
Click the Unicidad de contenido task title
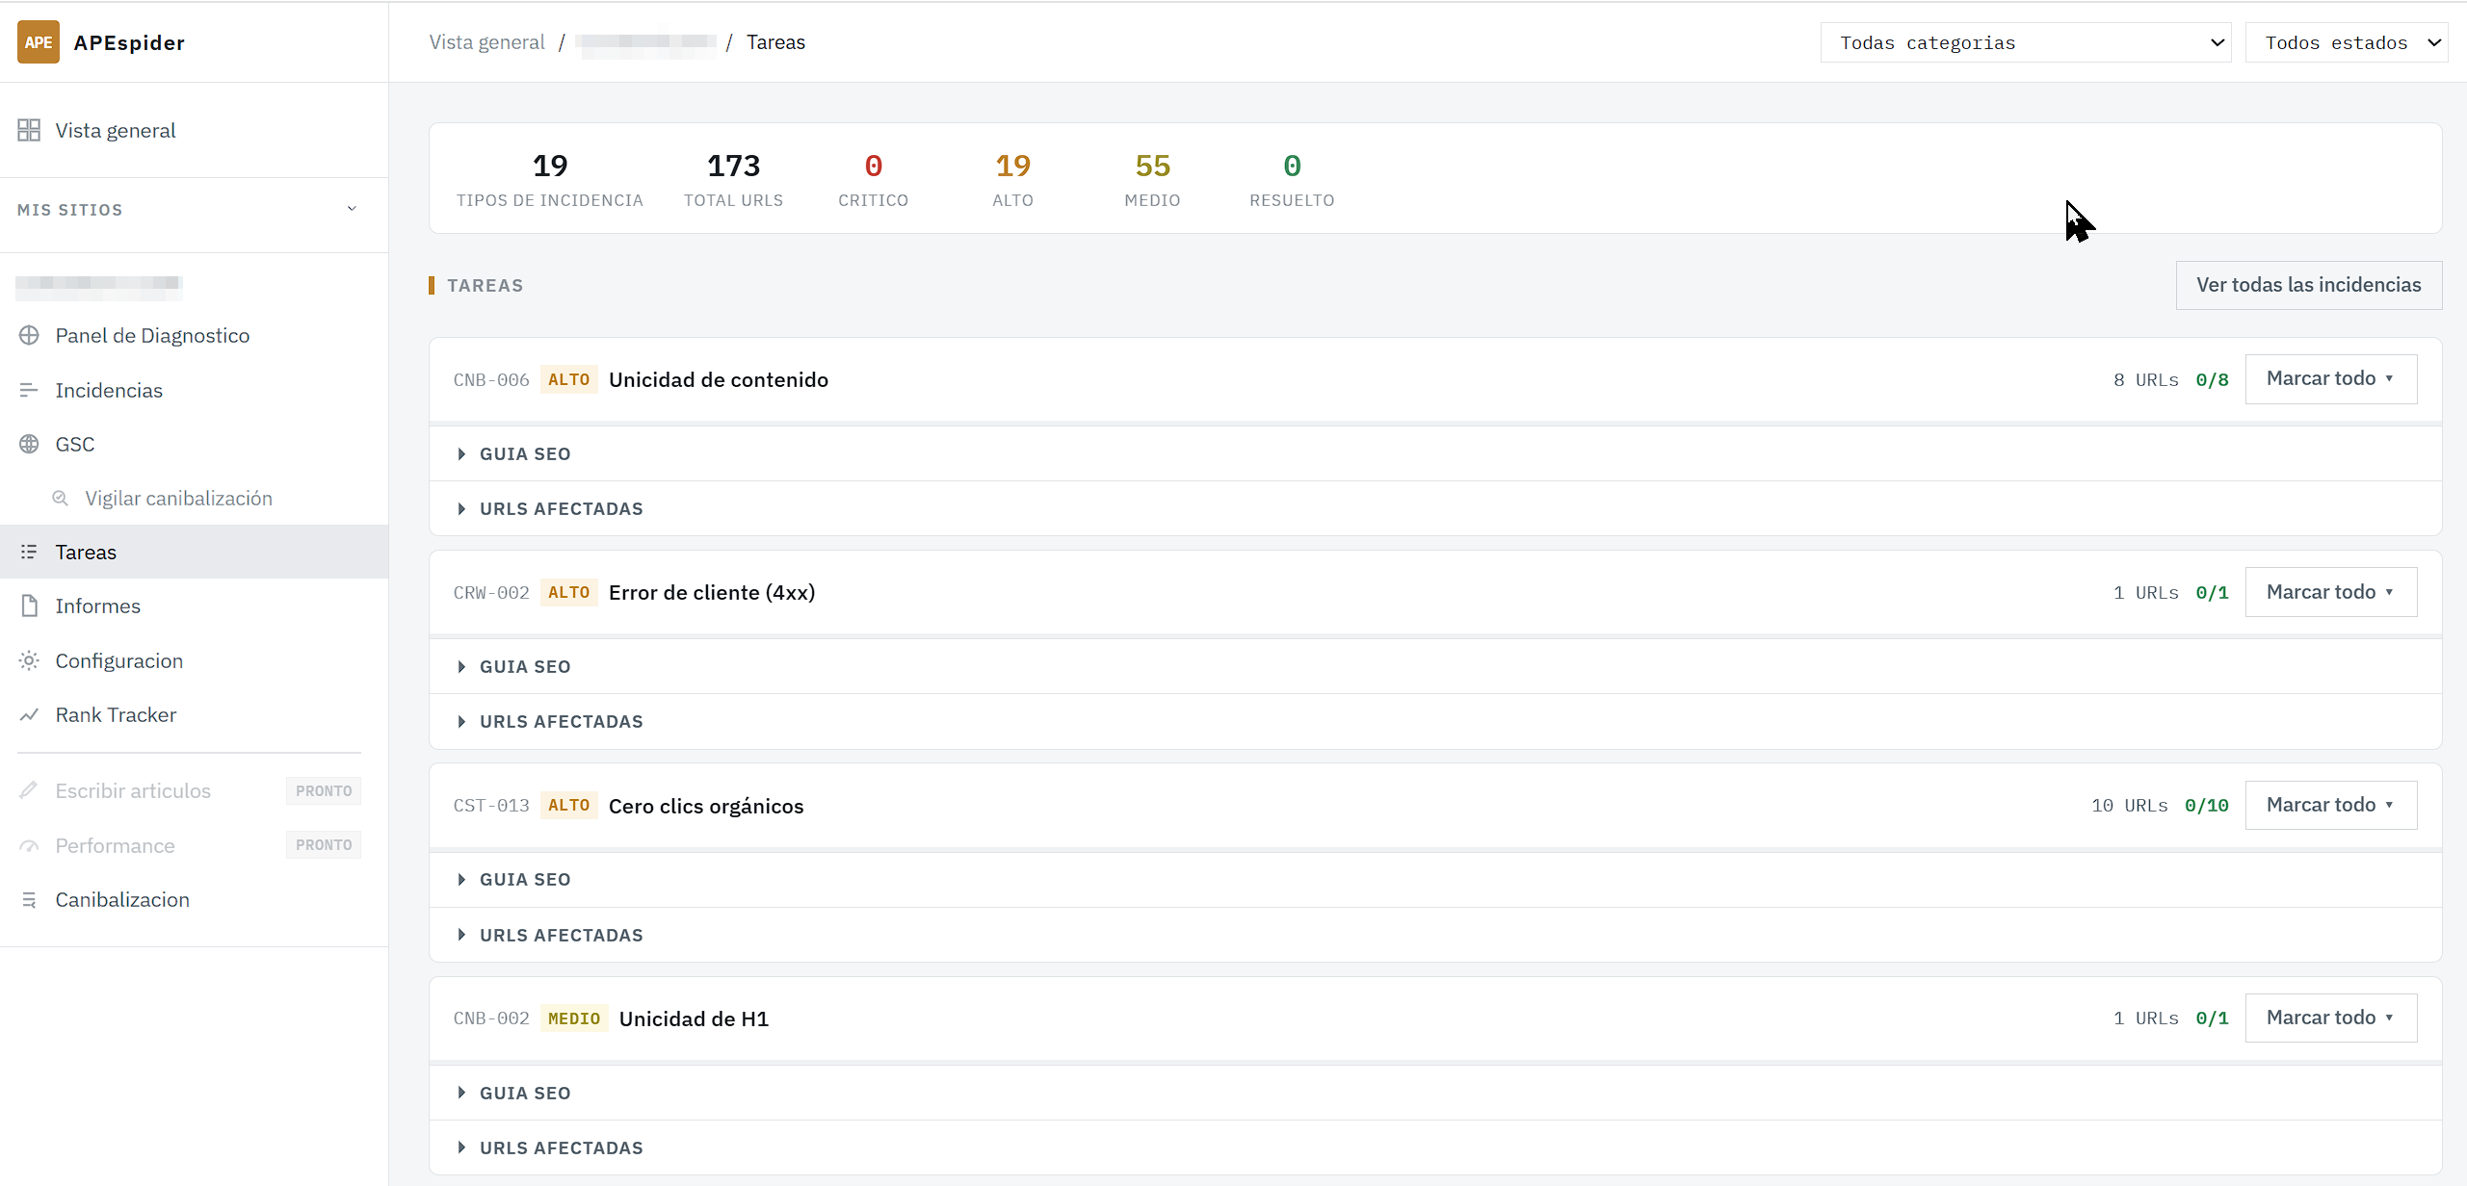pyautogui.click(x=719, y=379)
